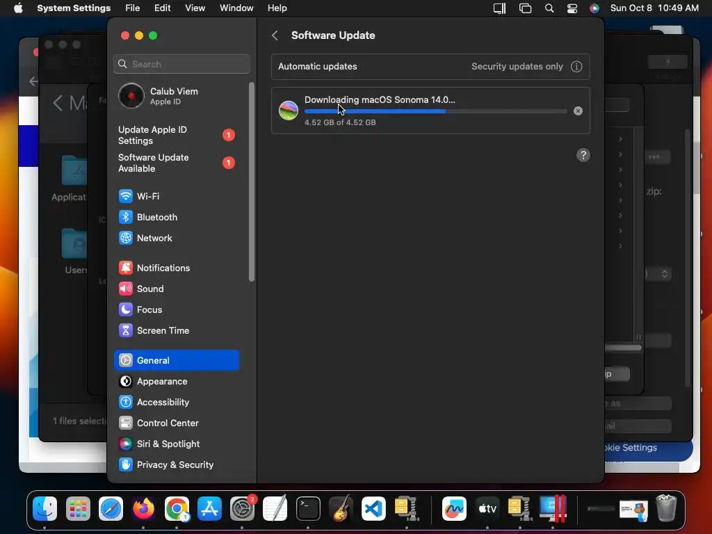
Task: Open the Software Update help button
Action: [x=583, y=155]
